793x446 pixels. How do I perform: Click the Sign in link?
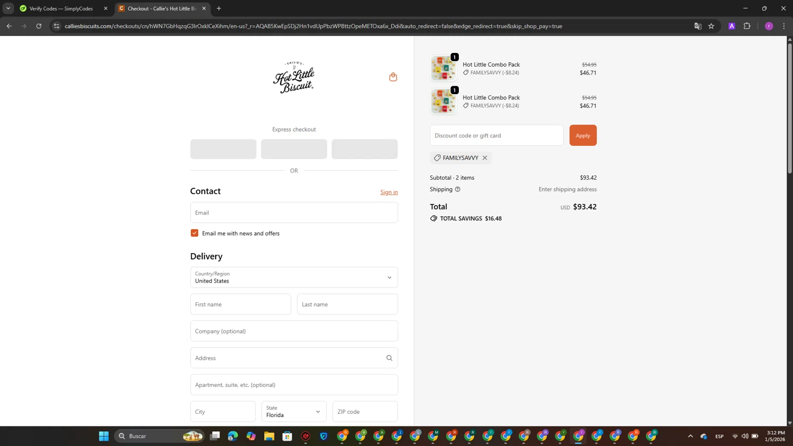389,192
